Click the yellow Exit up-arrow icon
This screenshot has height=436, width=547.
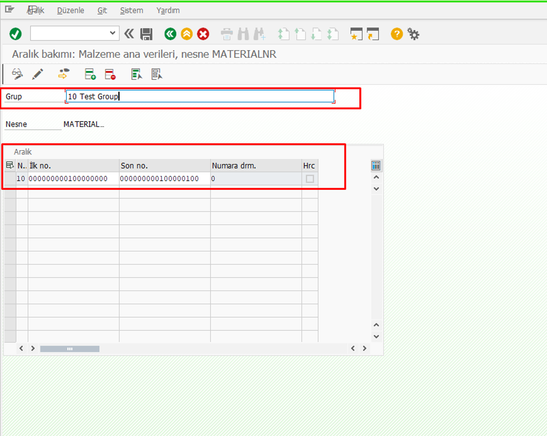187,34
